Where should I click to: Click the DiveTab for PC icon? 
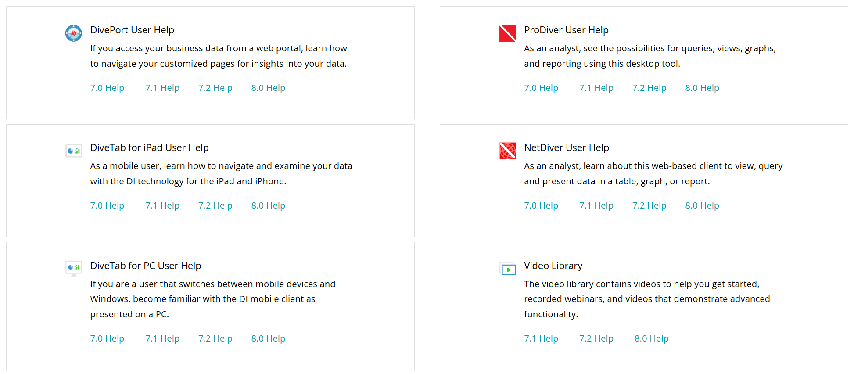(x=73, y=268)
